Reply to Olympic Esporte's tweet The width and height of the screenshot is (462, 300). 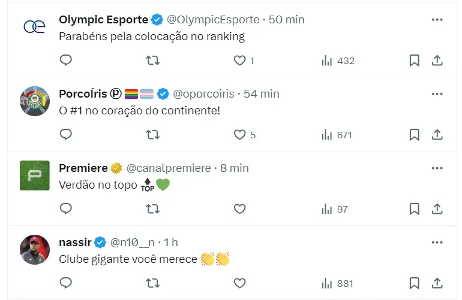point(66,60)
